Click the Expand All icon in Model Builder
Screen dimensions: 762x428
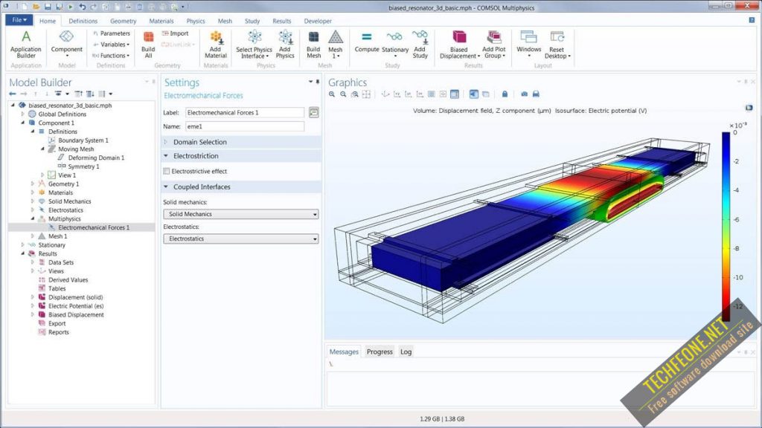click(x=90, y=94)
